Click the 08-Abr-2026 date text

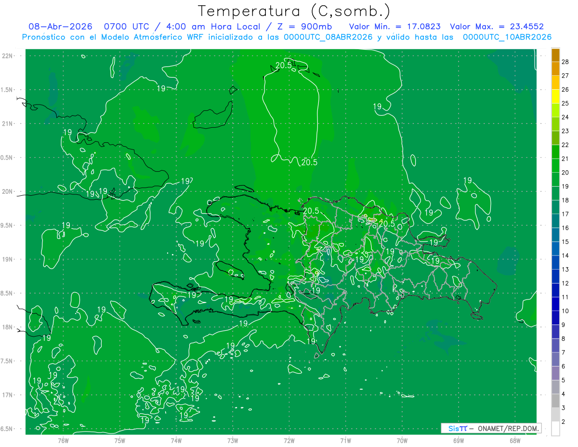[x=58, y=27]
